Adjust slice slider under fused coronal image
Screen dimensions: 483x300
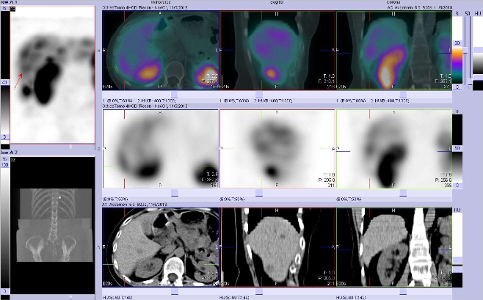[403, 94]
